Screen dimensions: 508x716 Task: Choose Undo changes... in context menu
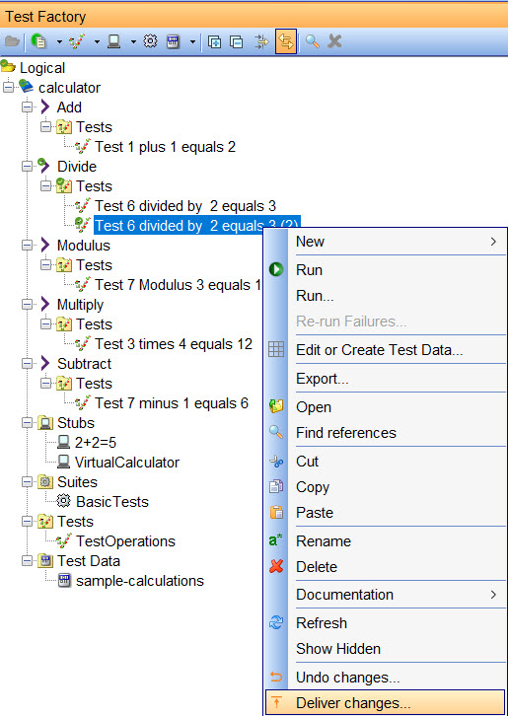point(386,678)
